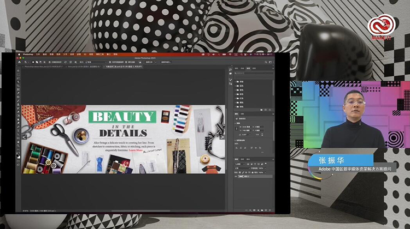The image size is (410, 229).
Task: Toggle link width and height in Properties
Action: pyautogui.click(x=237, y=129)
